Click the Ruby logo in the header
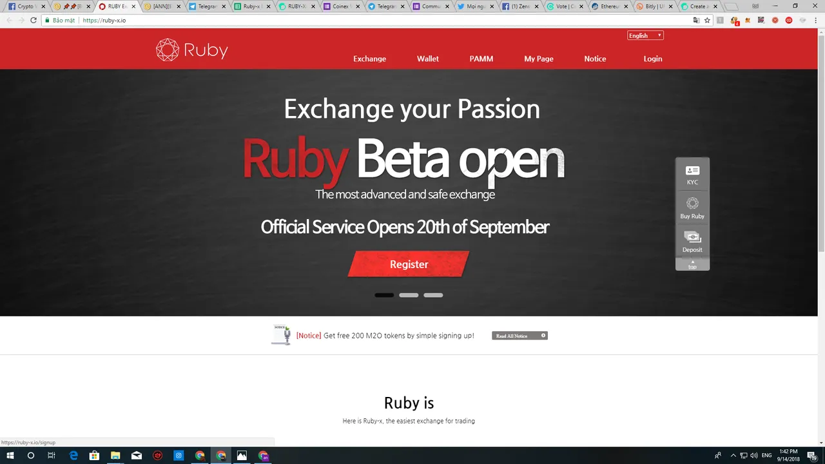The image size is (825, 464). (x=191, y=50)
